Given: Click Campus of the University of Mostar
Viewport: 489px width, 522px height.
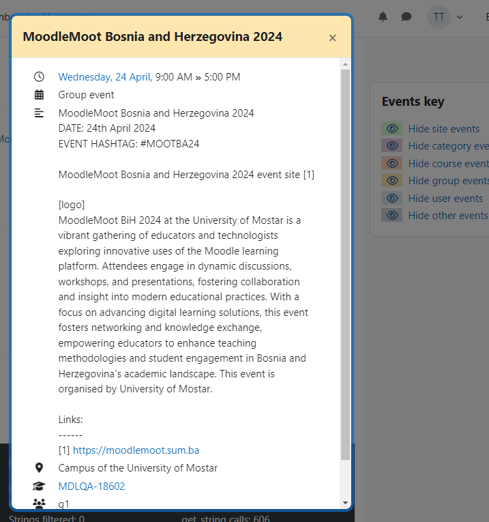Looking at the screenshot, I should 138,468.
